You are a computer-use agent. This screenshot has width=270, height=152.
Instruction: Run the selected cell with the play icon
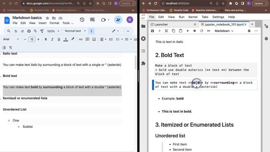[188, 31]
